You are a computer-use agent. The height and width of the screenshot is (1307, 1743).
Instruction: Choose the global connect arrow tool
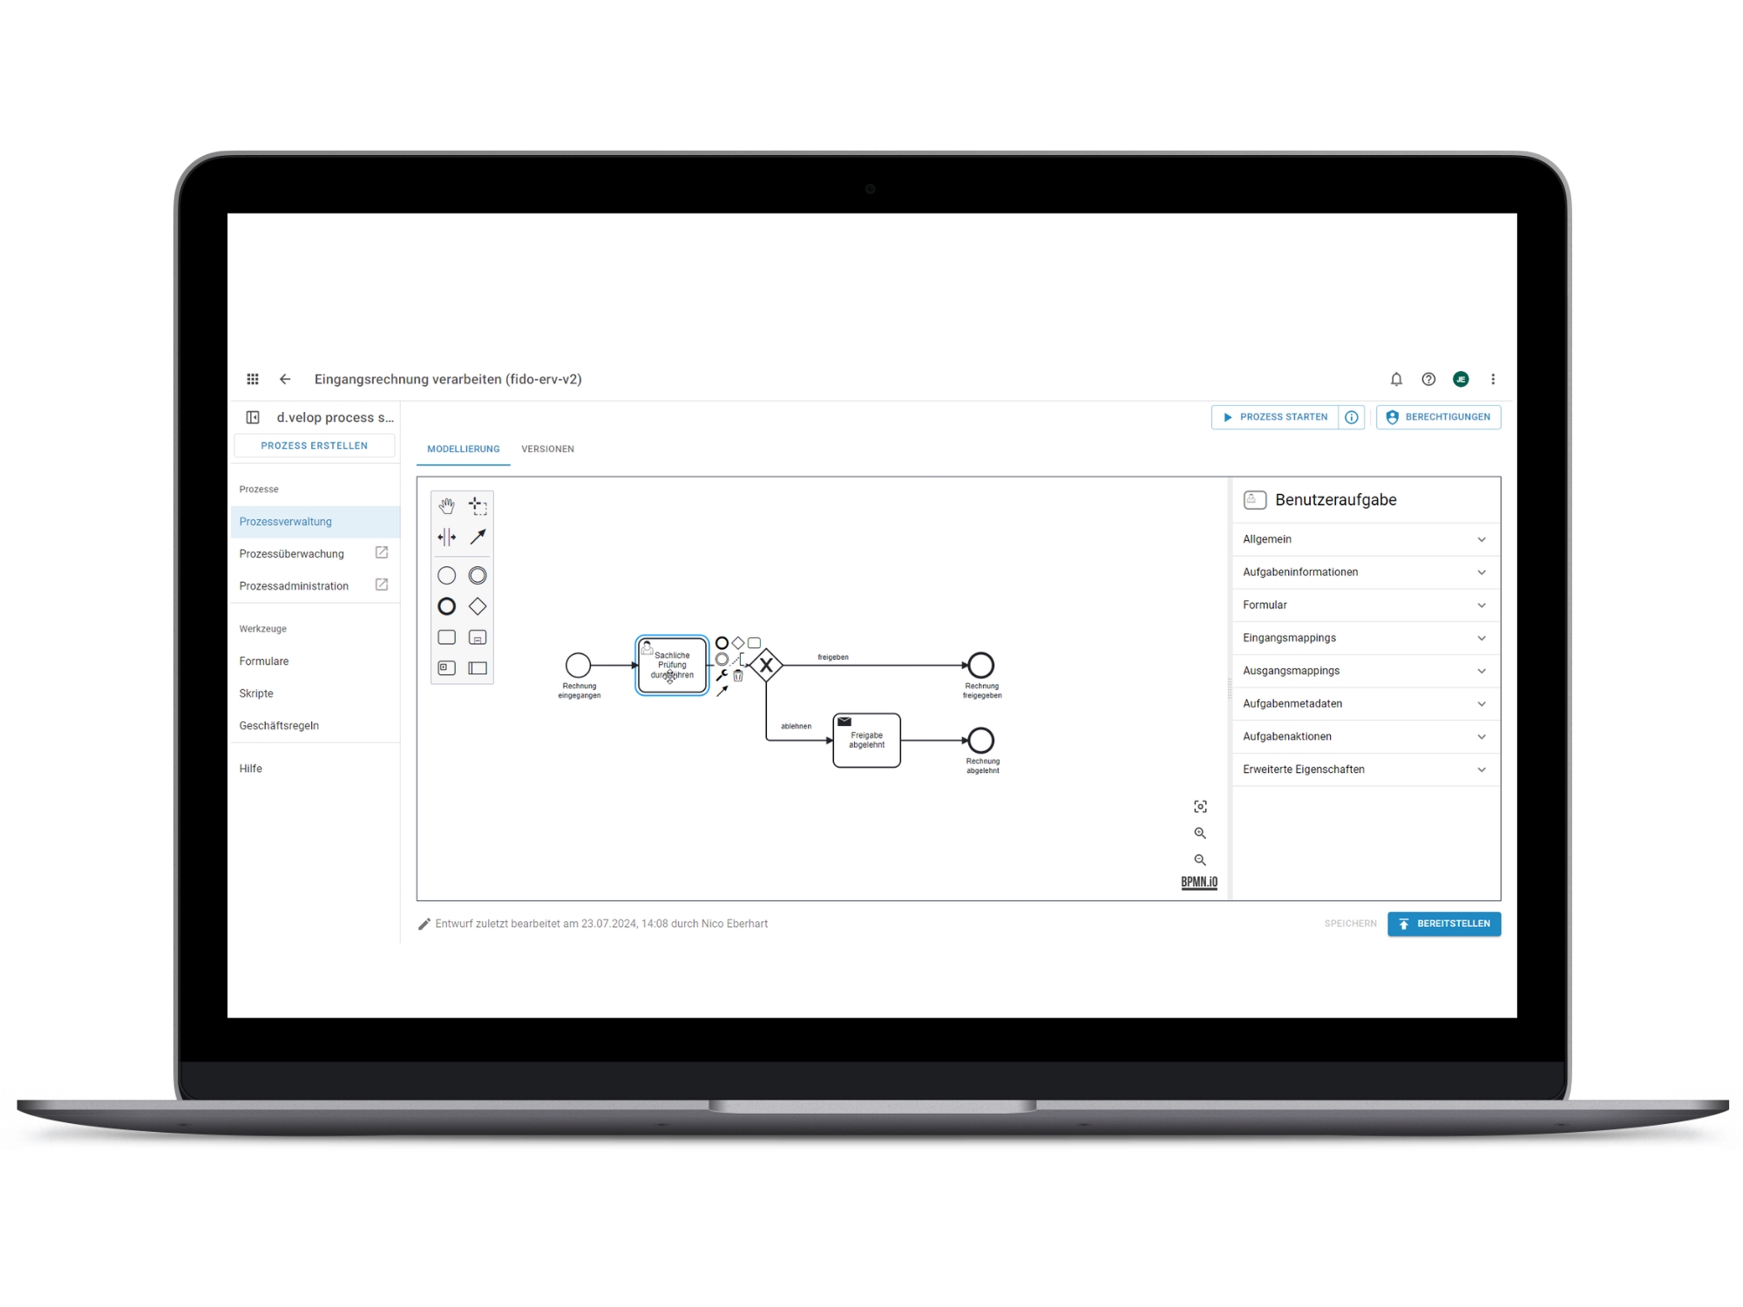pyautogui.click(x=478, y=537)
